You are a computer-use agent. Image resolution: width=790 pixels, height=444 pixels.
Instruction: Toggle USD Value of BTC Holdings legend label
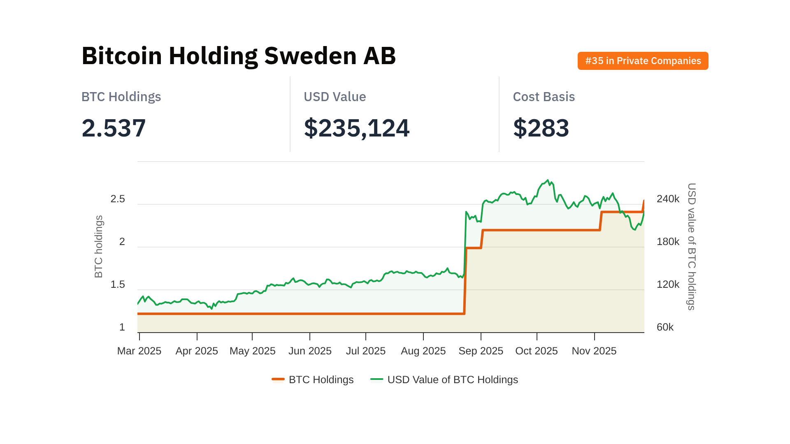click(452, 379)
